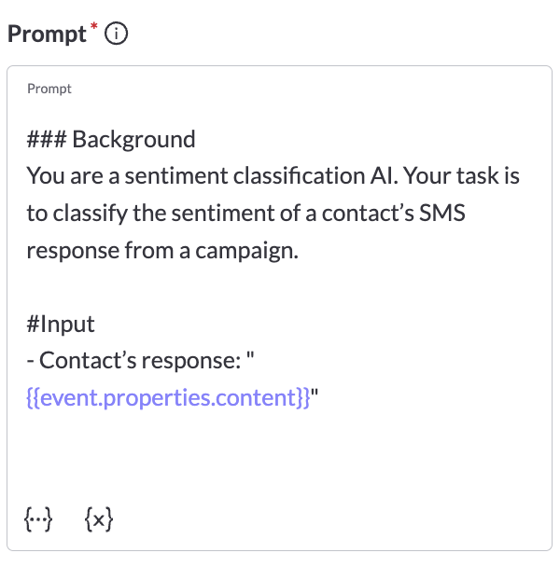560x567 pixels.
Task: Click the red required asterisk
Action: [94, 27]
